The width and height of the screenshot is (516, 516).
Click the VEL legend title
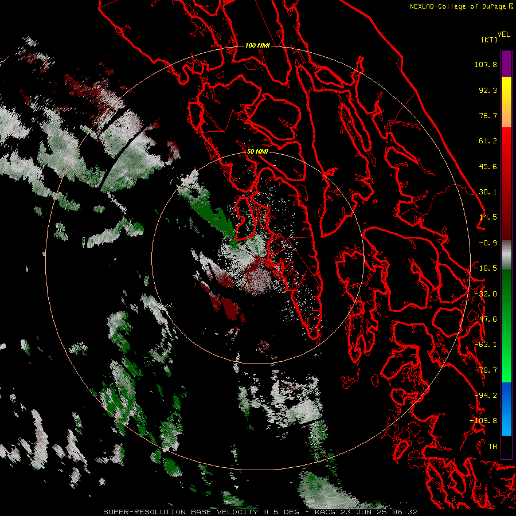pyautogui.click(x=504, y=34)
